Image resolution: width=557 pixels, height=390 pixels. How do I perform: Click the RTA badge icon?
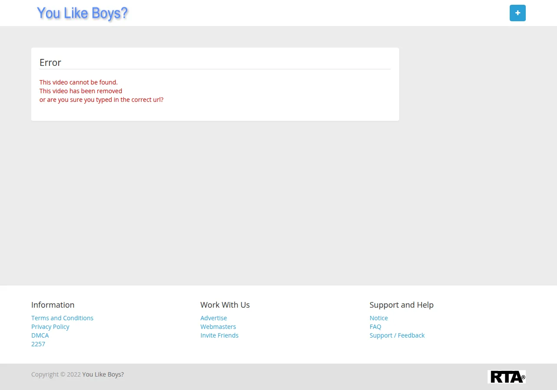(507, 377)
